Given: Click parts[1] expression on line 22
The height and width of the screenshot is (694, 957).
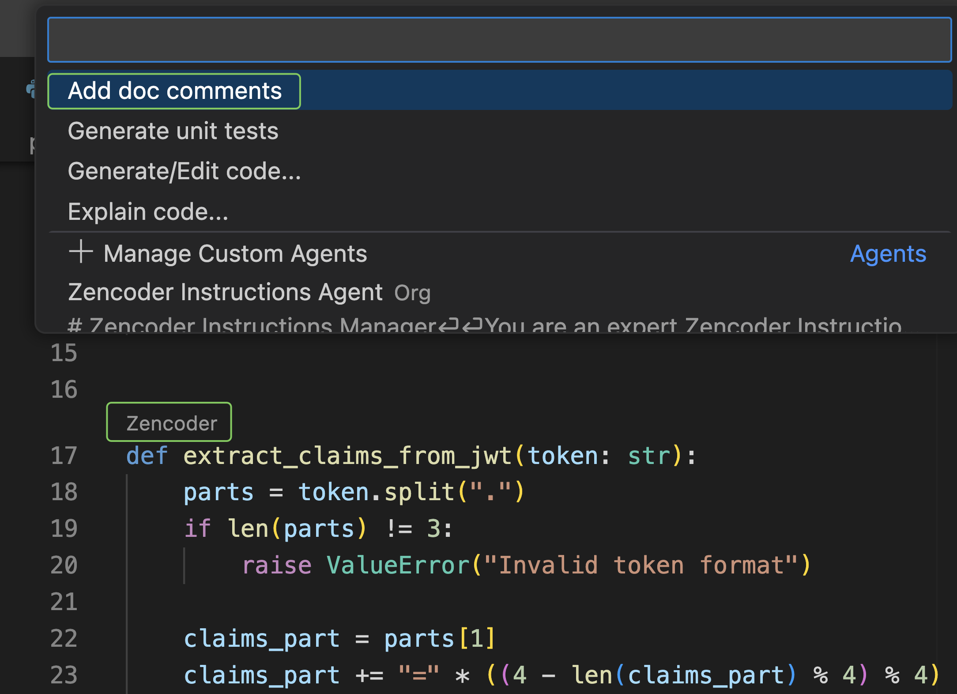Looking at the screenshot, I should click(x=440, y=639).
